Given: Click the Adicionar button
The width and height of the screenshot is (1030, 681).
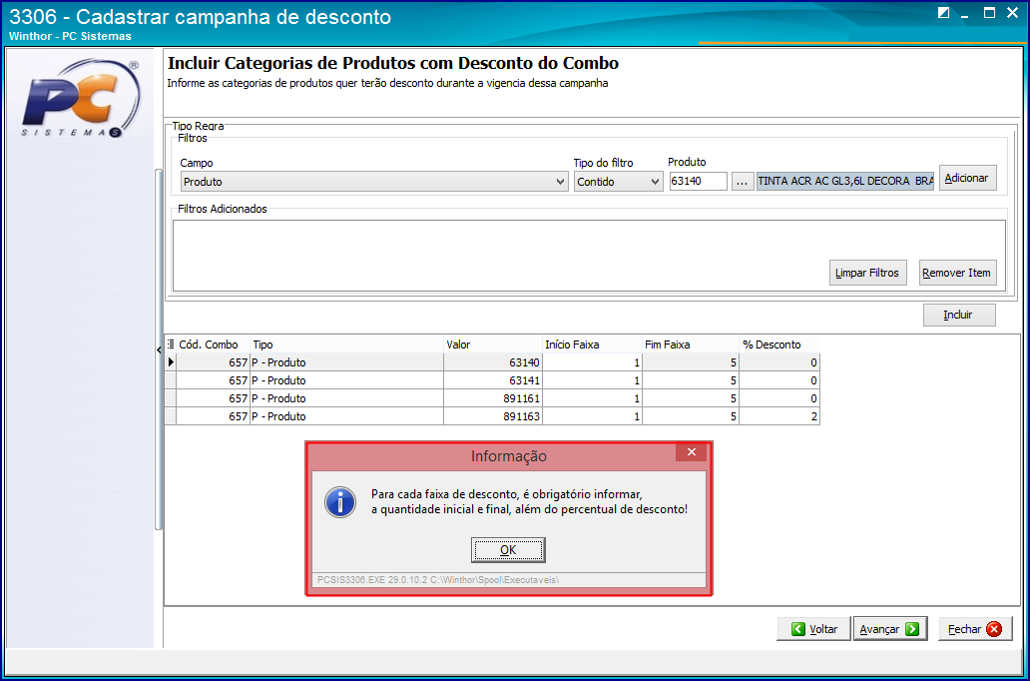Looking at the screenshot, I should point(967,178).
